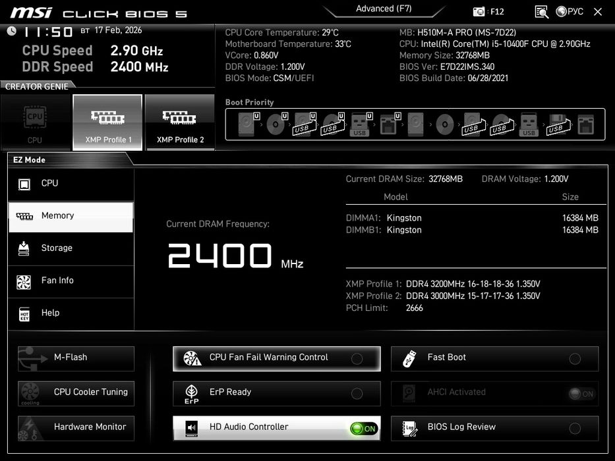Open Hardware Monitor
The width and height of the screenshot is (615, 461).
pos(76,427)
